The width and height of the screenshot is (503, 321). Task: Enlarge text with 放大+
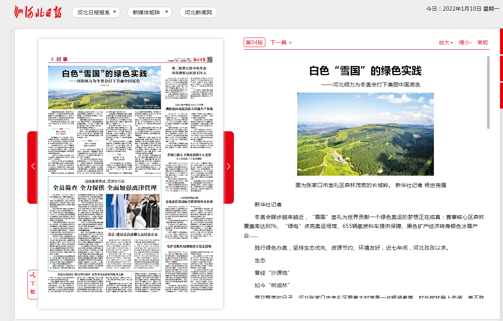tap(446, 42)
